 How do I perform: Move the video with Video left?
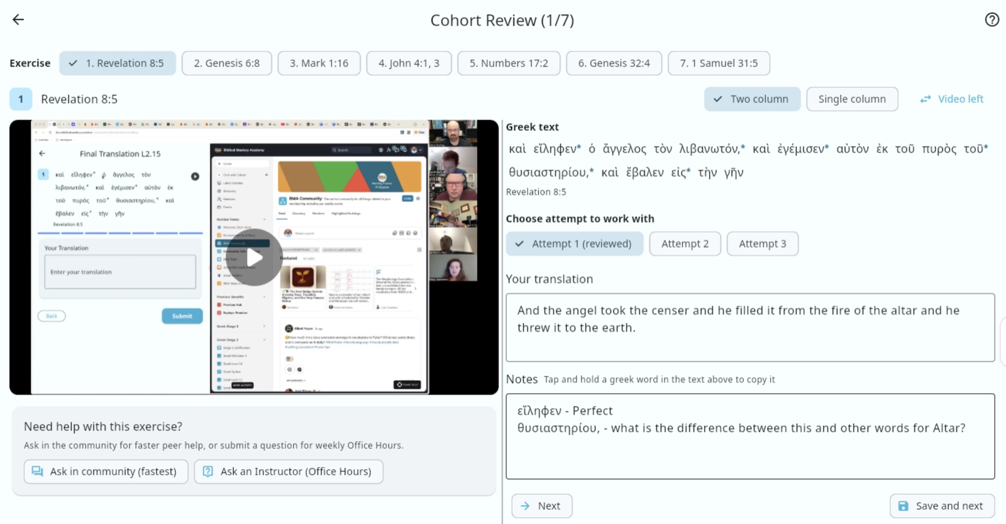[952, 99]
